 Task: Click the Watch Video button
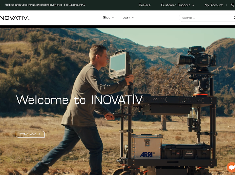[x=30, y=134]
